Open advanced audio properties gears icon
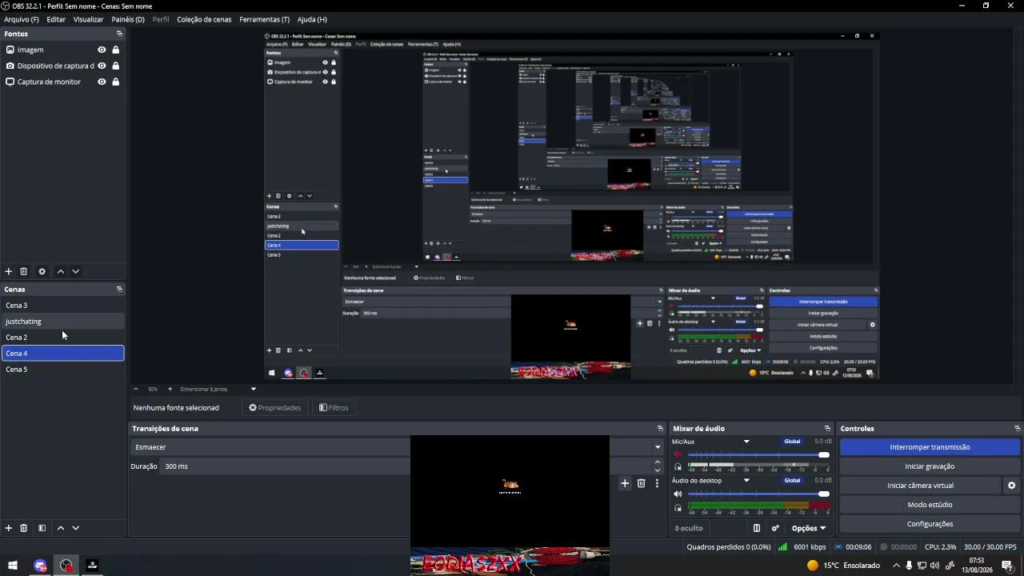The image size is (1024, 576). pyautogui.click(x=775, y=528)
